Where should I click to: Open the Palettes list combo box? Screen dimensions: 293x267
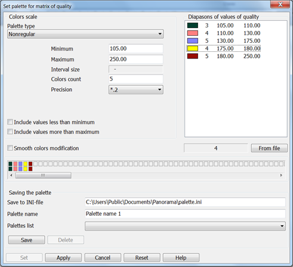click(185, 226)
